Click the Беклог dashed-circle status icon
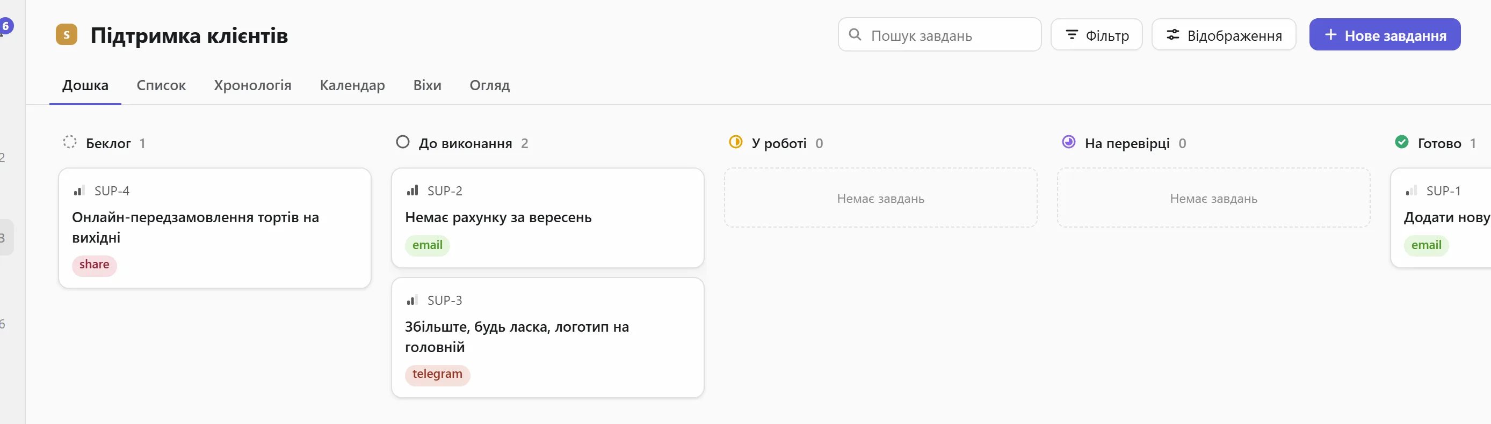The height and width of the screenshot is (424, 1491). (69, 142)
